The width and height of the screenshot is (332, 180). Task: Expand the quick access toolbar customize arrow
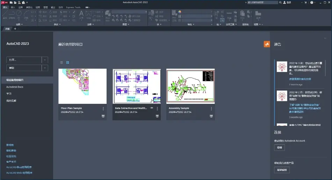(27, 2)
